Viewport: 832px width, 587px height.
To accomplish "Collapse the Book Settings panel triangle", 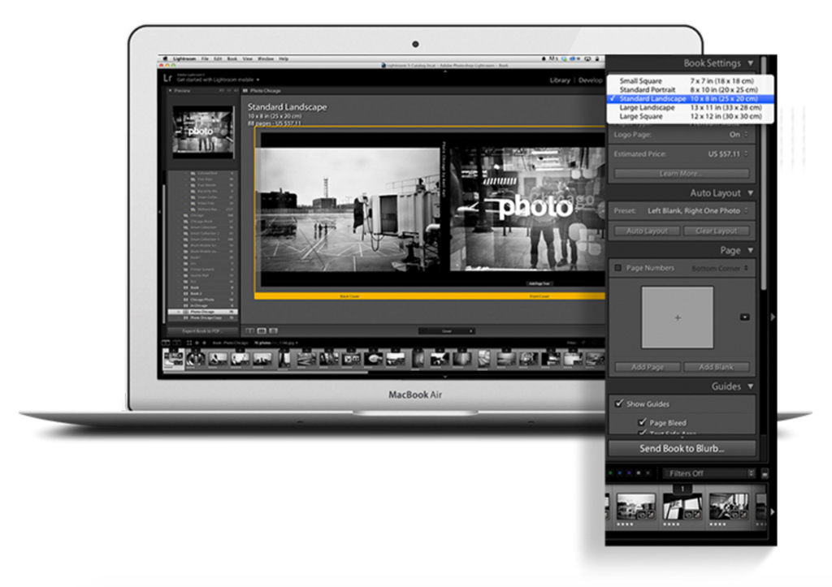I will pos(750,63).
